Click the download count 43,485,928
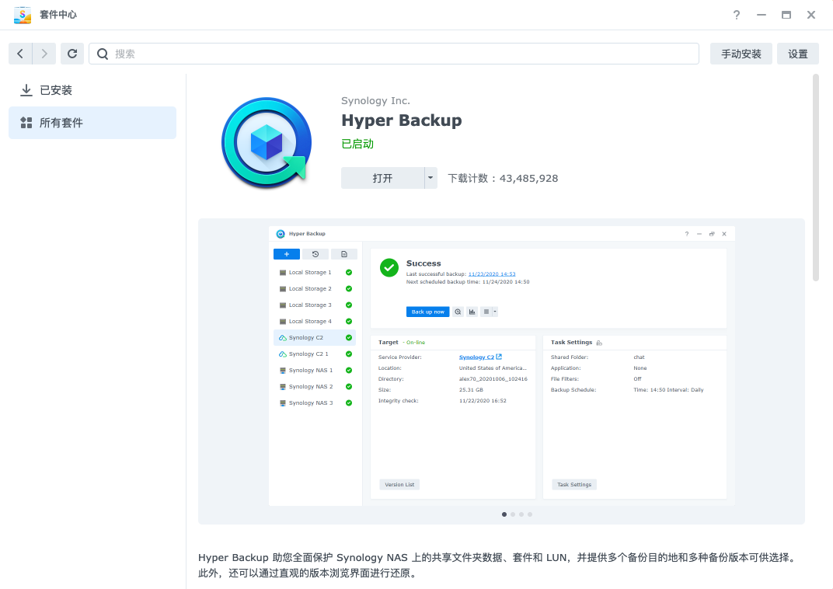This screenshot has width=833, height=589. pyautogui.click(x=528, y=179)
